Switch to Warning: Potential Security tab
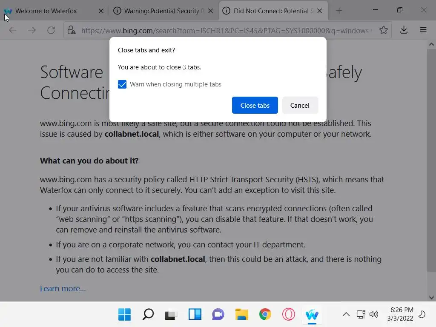 coord(161,11)
